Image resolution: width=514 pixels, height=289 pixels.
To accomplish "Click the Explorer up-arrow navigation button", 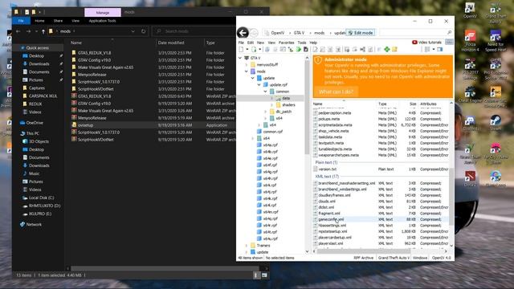I will pyautogui.click(x=43, y=31).
